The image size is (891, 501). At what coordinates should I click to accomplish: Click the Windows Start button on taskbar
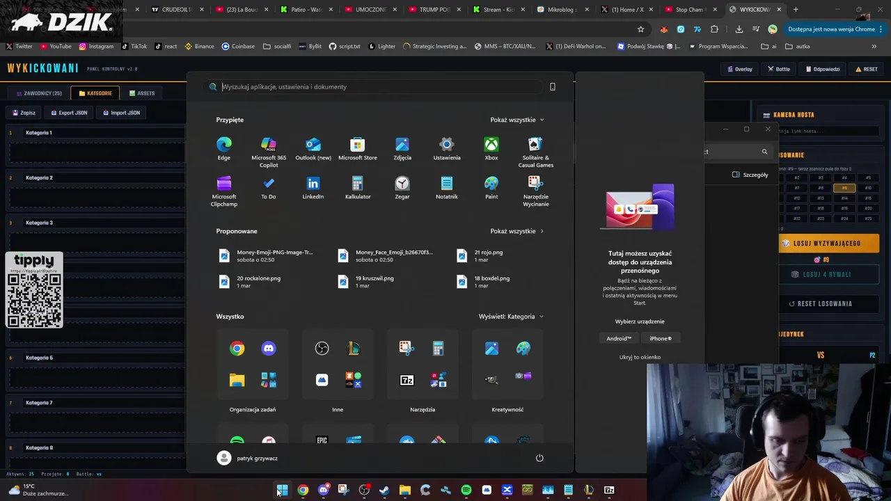point(282,490)
